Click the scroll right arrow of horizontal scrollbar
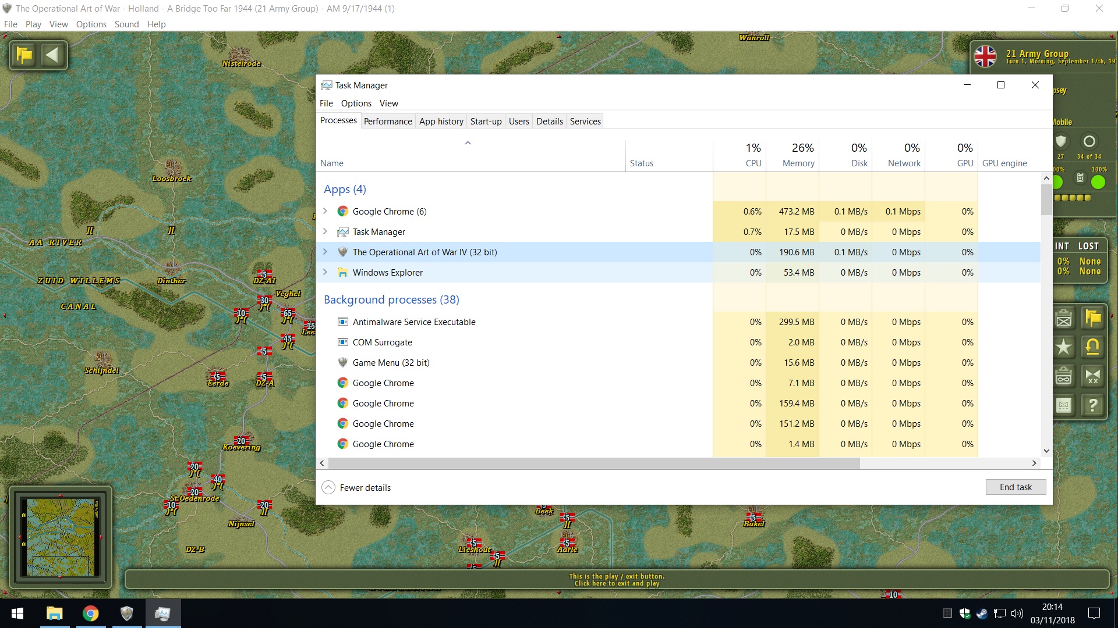This screenshot has height=628, width=1118. click(1034, 463)
